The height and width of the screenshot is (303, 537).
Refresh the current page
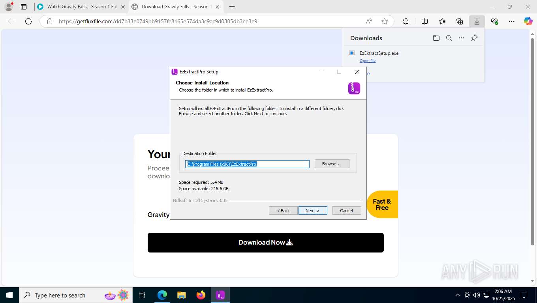point(28,21)
